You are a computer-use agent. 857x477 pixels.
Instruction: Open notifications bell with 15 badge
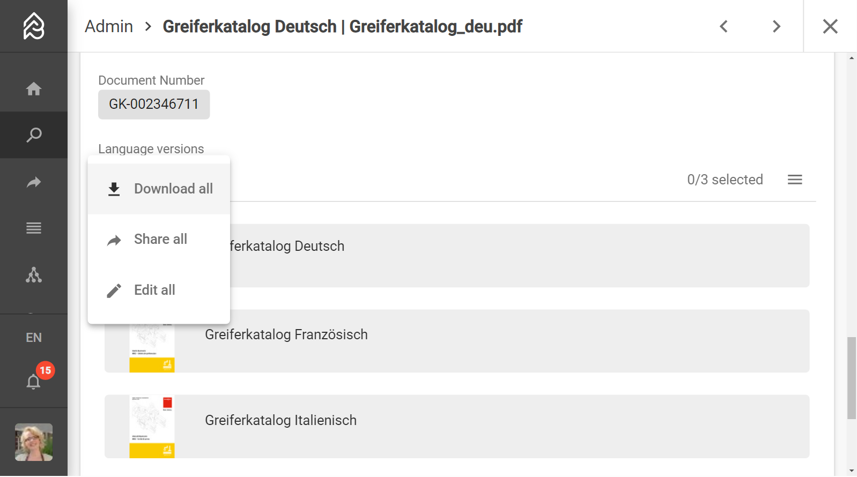(x=34, y=382)
